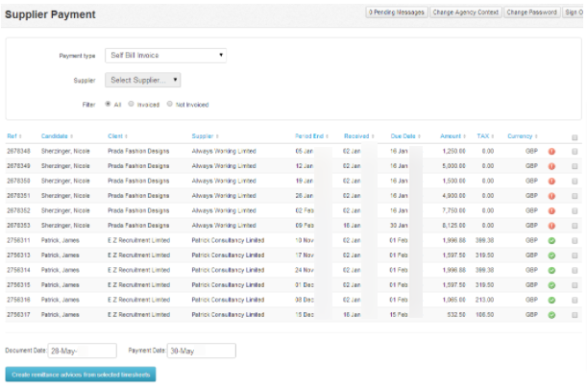This screenshot has width=587, height=389.
Task: Sort table by Due Date column
Action: [405, 135]
